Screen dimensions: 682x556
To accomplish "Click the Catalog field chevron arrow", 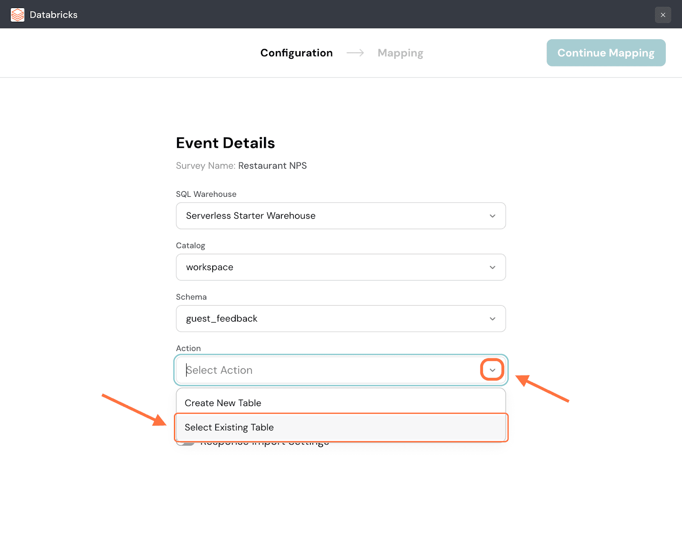I will point(492,268).
